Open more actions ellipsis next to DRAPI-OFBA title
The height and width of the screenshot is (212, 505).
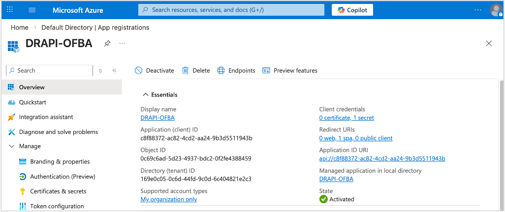[122, 43]
